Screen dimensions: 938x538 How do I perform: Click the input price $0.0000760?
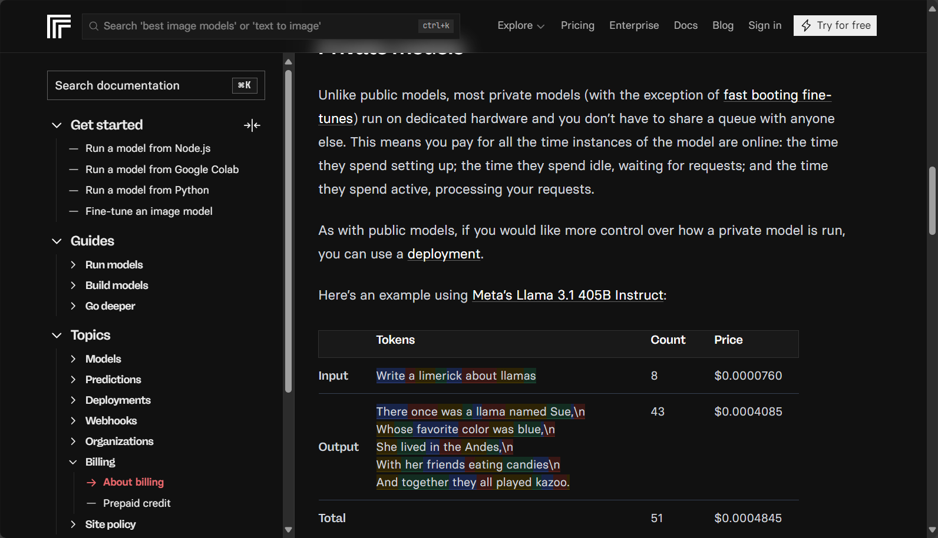coord(748,376)
